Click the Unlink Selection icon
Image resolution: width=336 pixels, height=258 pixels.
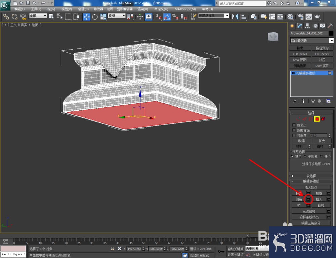tap(14, 17)
